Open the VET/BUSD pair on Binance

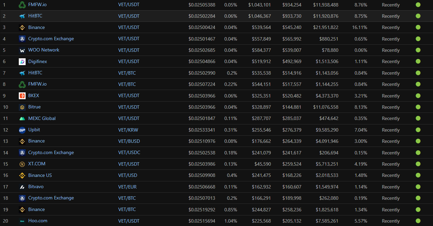pyautogui.click(x=129, y=141)
